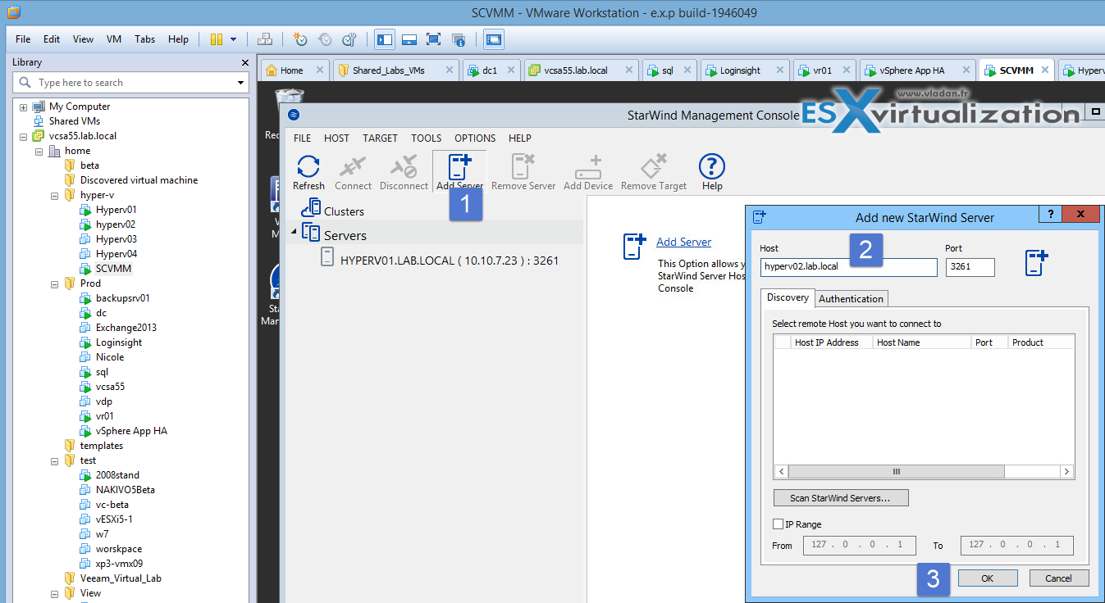Open the VMware Edit menu

click(x=52, y=39)
